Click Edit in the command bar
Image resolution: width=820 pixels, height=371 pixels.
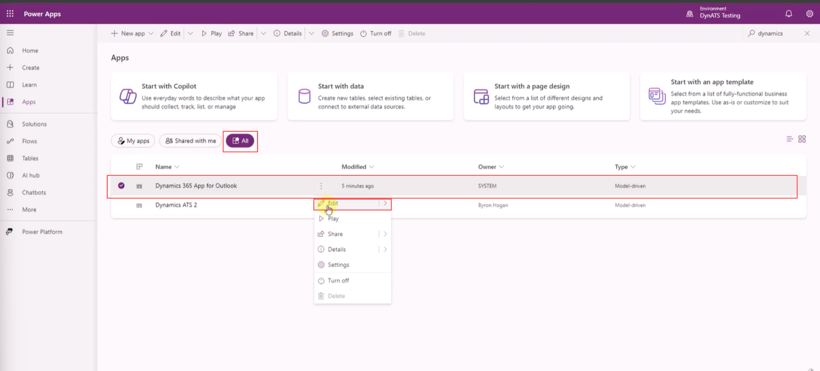coord(170,33)
